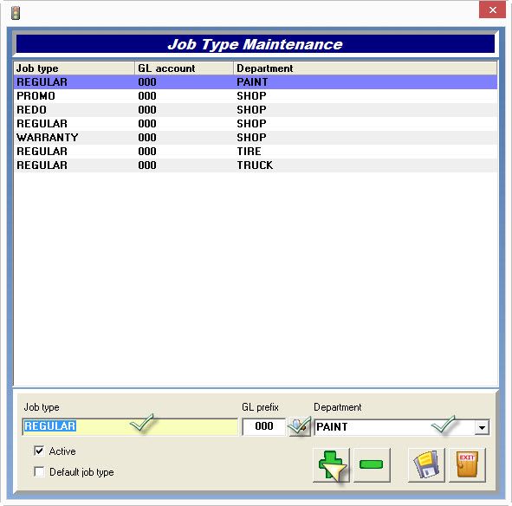Screen dimensions: 512x506
Task: Click the green minus delete icon
Action: click(x=372, y=464)
